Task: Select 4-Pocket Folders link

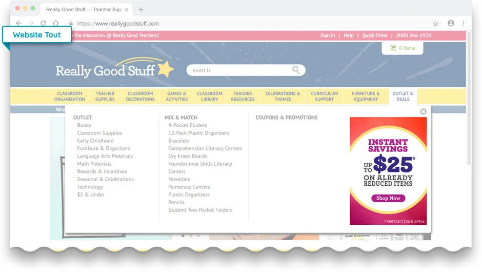Action: [x=188, y=125]
